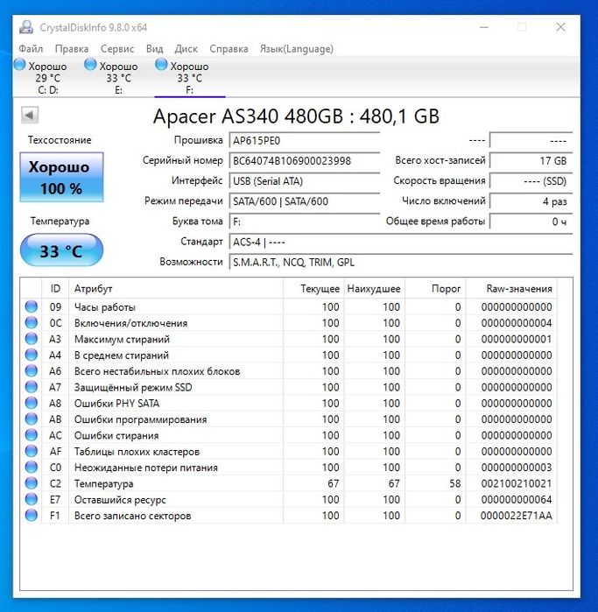598x612 pixels.
Task: Select the Ошибки PHY SATA attribute text
Action: click(116, 404)
